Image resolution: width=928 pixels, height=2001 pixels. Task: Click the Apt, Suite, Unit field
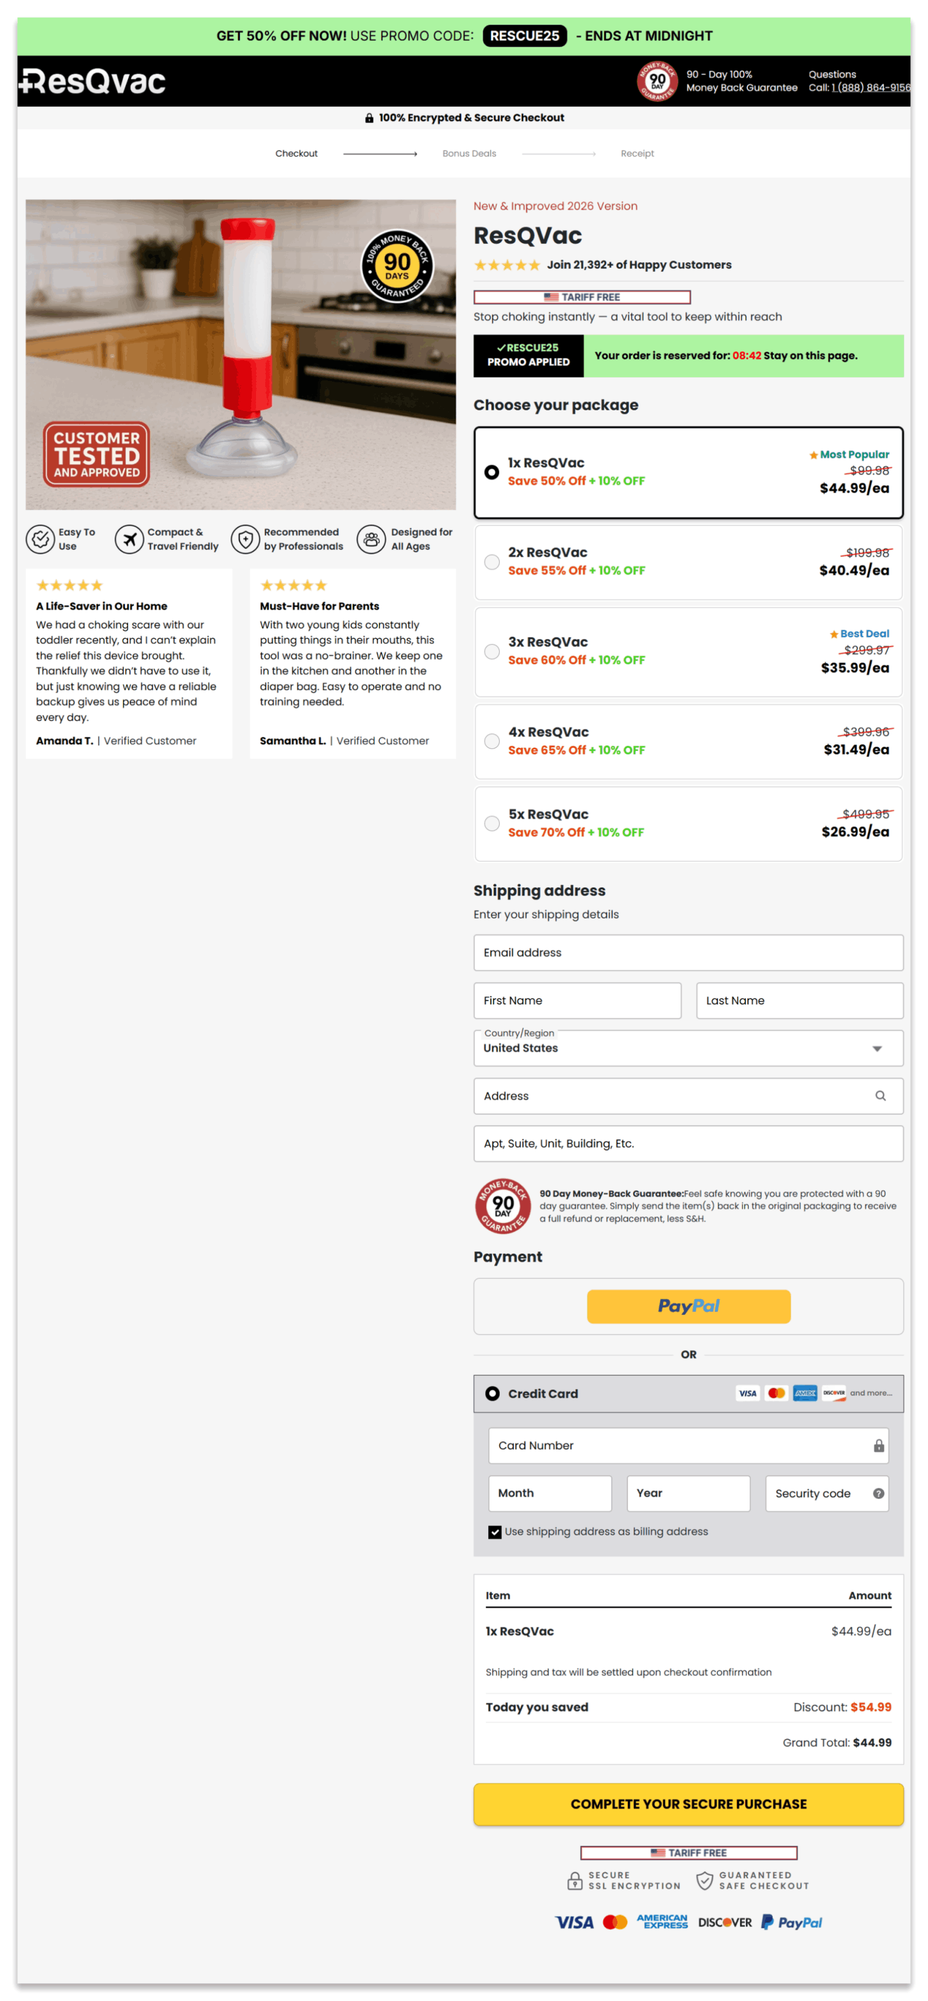pos(688,1144)
